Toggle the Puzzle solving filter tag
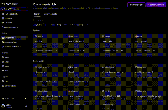The width and height of the screenshot is (168, 110). 55,25
